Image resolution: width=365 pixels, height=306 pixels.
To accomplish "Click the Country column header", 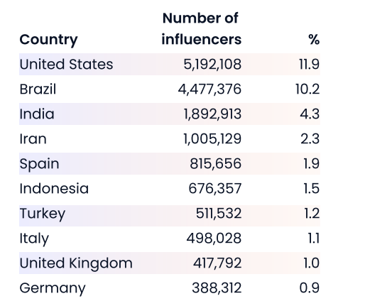I will (48, 40).
